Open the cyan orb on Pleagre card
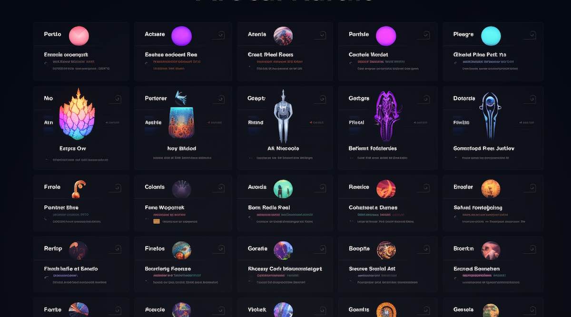The height and width of the screenshot is (317, 571). [x=491, y=36]
